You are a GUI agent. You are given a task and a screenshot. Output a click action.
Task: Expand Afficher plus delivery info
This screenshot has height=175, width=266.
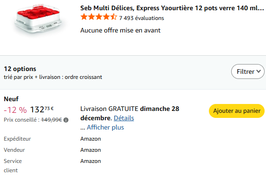105,127
